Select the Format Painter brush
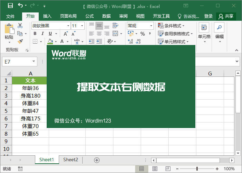The width and height of the screenshot is (242, 173). 20,42
